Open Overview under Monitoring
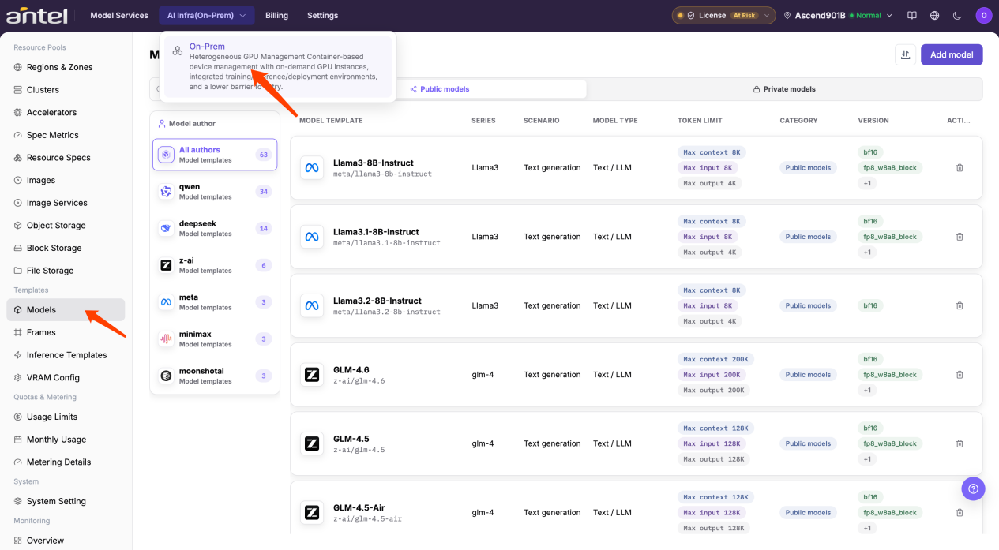 [x=66, y=541]
